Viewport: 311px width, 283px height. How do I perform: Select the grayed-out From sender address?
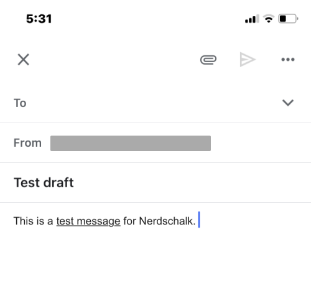click(131, 143)
